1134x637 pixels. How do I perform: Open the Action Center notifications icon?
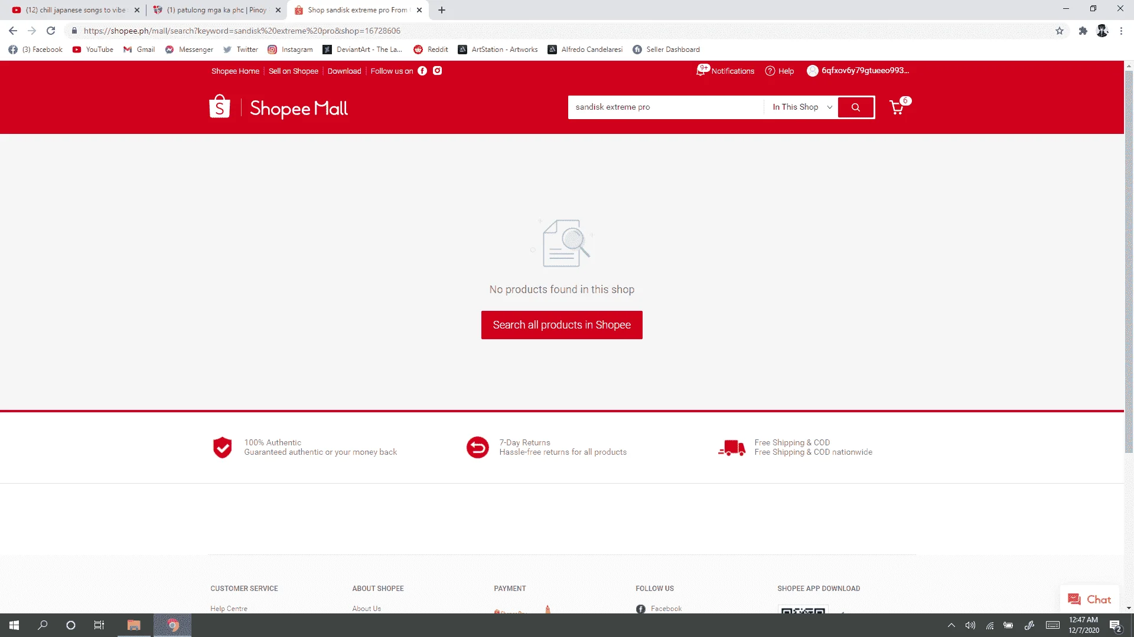pyautogui.click(x=1115, y=626)
